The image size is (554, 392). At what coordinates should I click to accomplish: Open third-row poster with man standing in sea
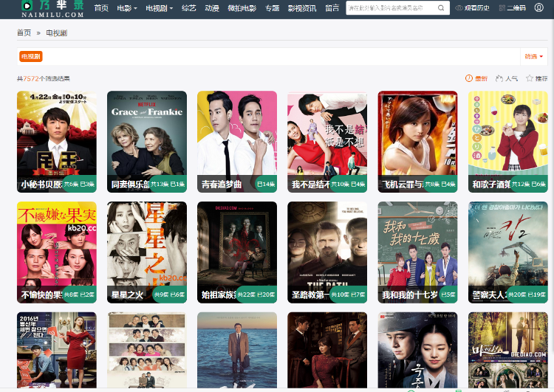point(237,350)
